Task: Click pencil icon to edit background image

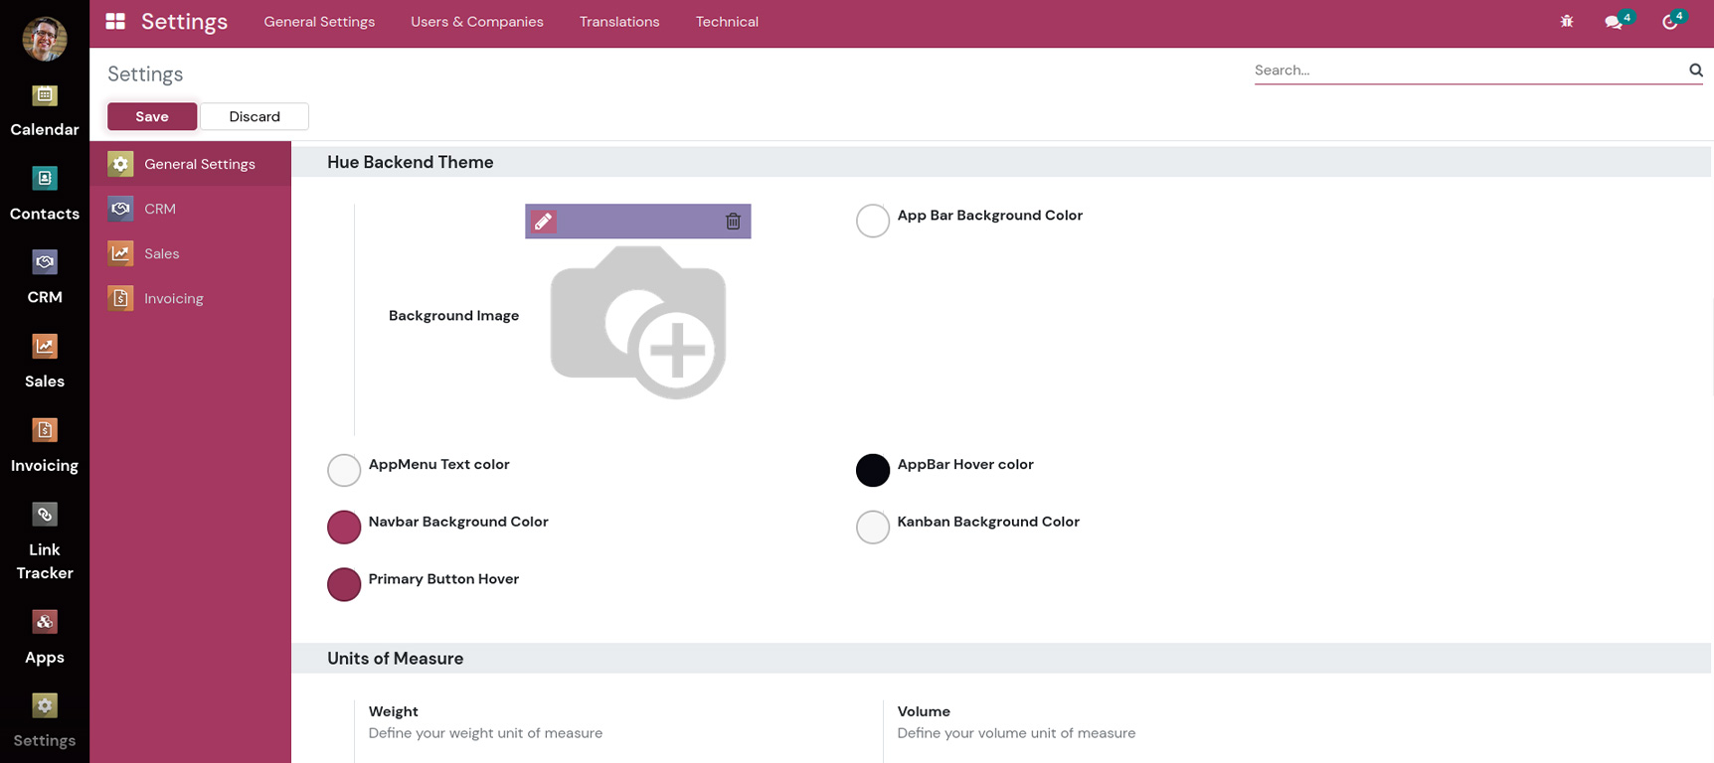Action: coord(543,222)
